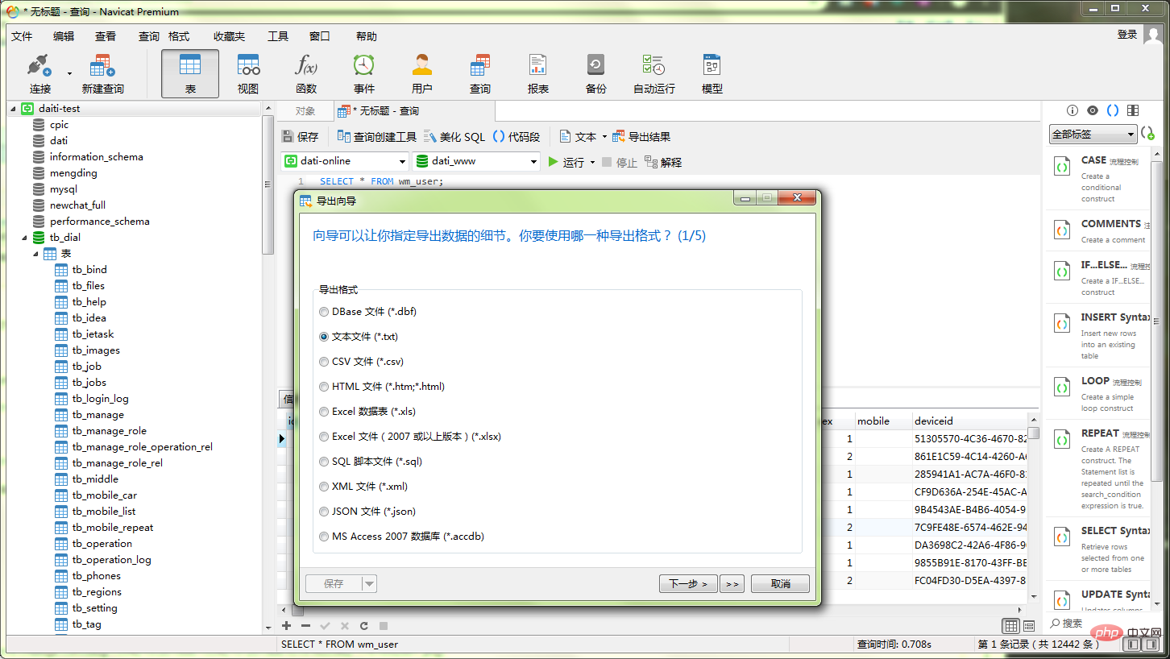Image resolution: width=1170 pixels, height=659 pixels.
Task: Click the grid view icon in status bar
Action: pyautogui.click(x=1010, y=626)
